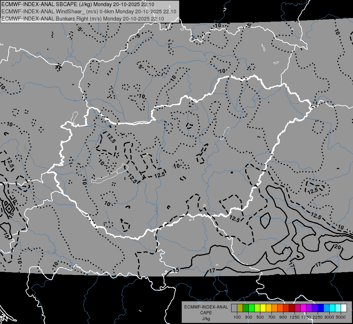Select the white swatch after 5000 tick

[x=344, y=308]
